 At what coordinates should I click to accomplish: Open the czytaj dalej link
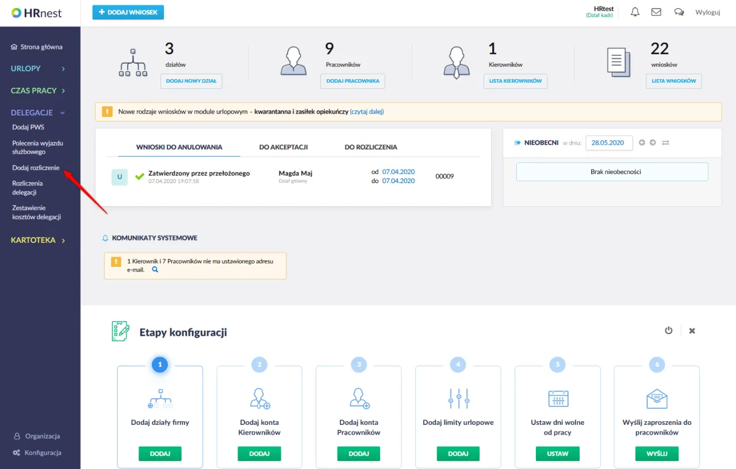pyautogui.click(x=367, y=112)
